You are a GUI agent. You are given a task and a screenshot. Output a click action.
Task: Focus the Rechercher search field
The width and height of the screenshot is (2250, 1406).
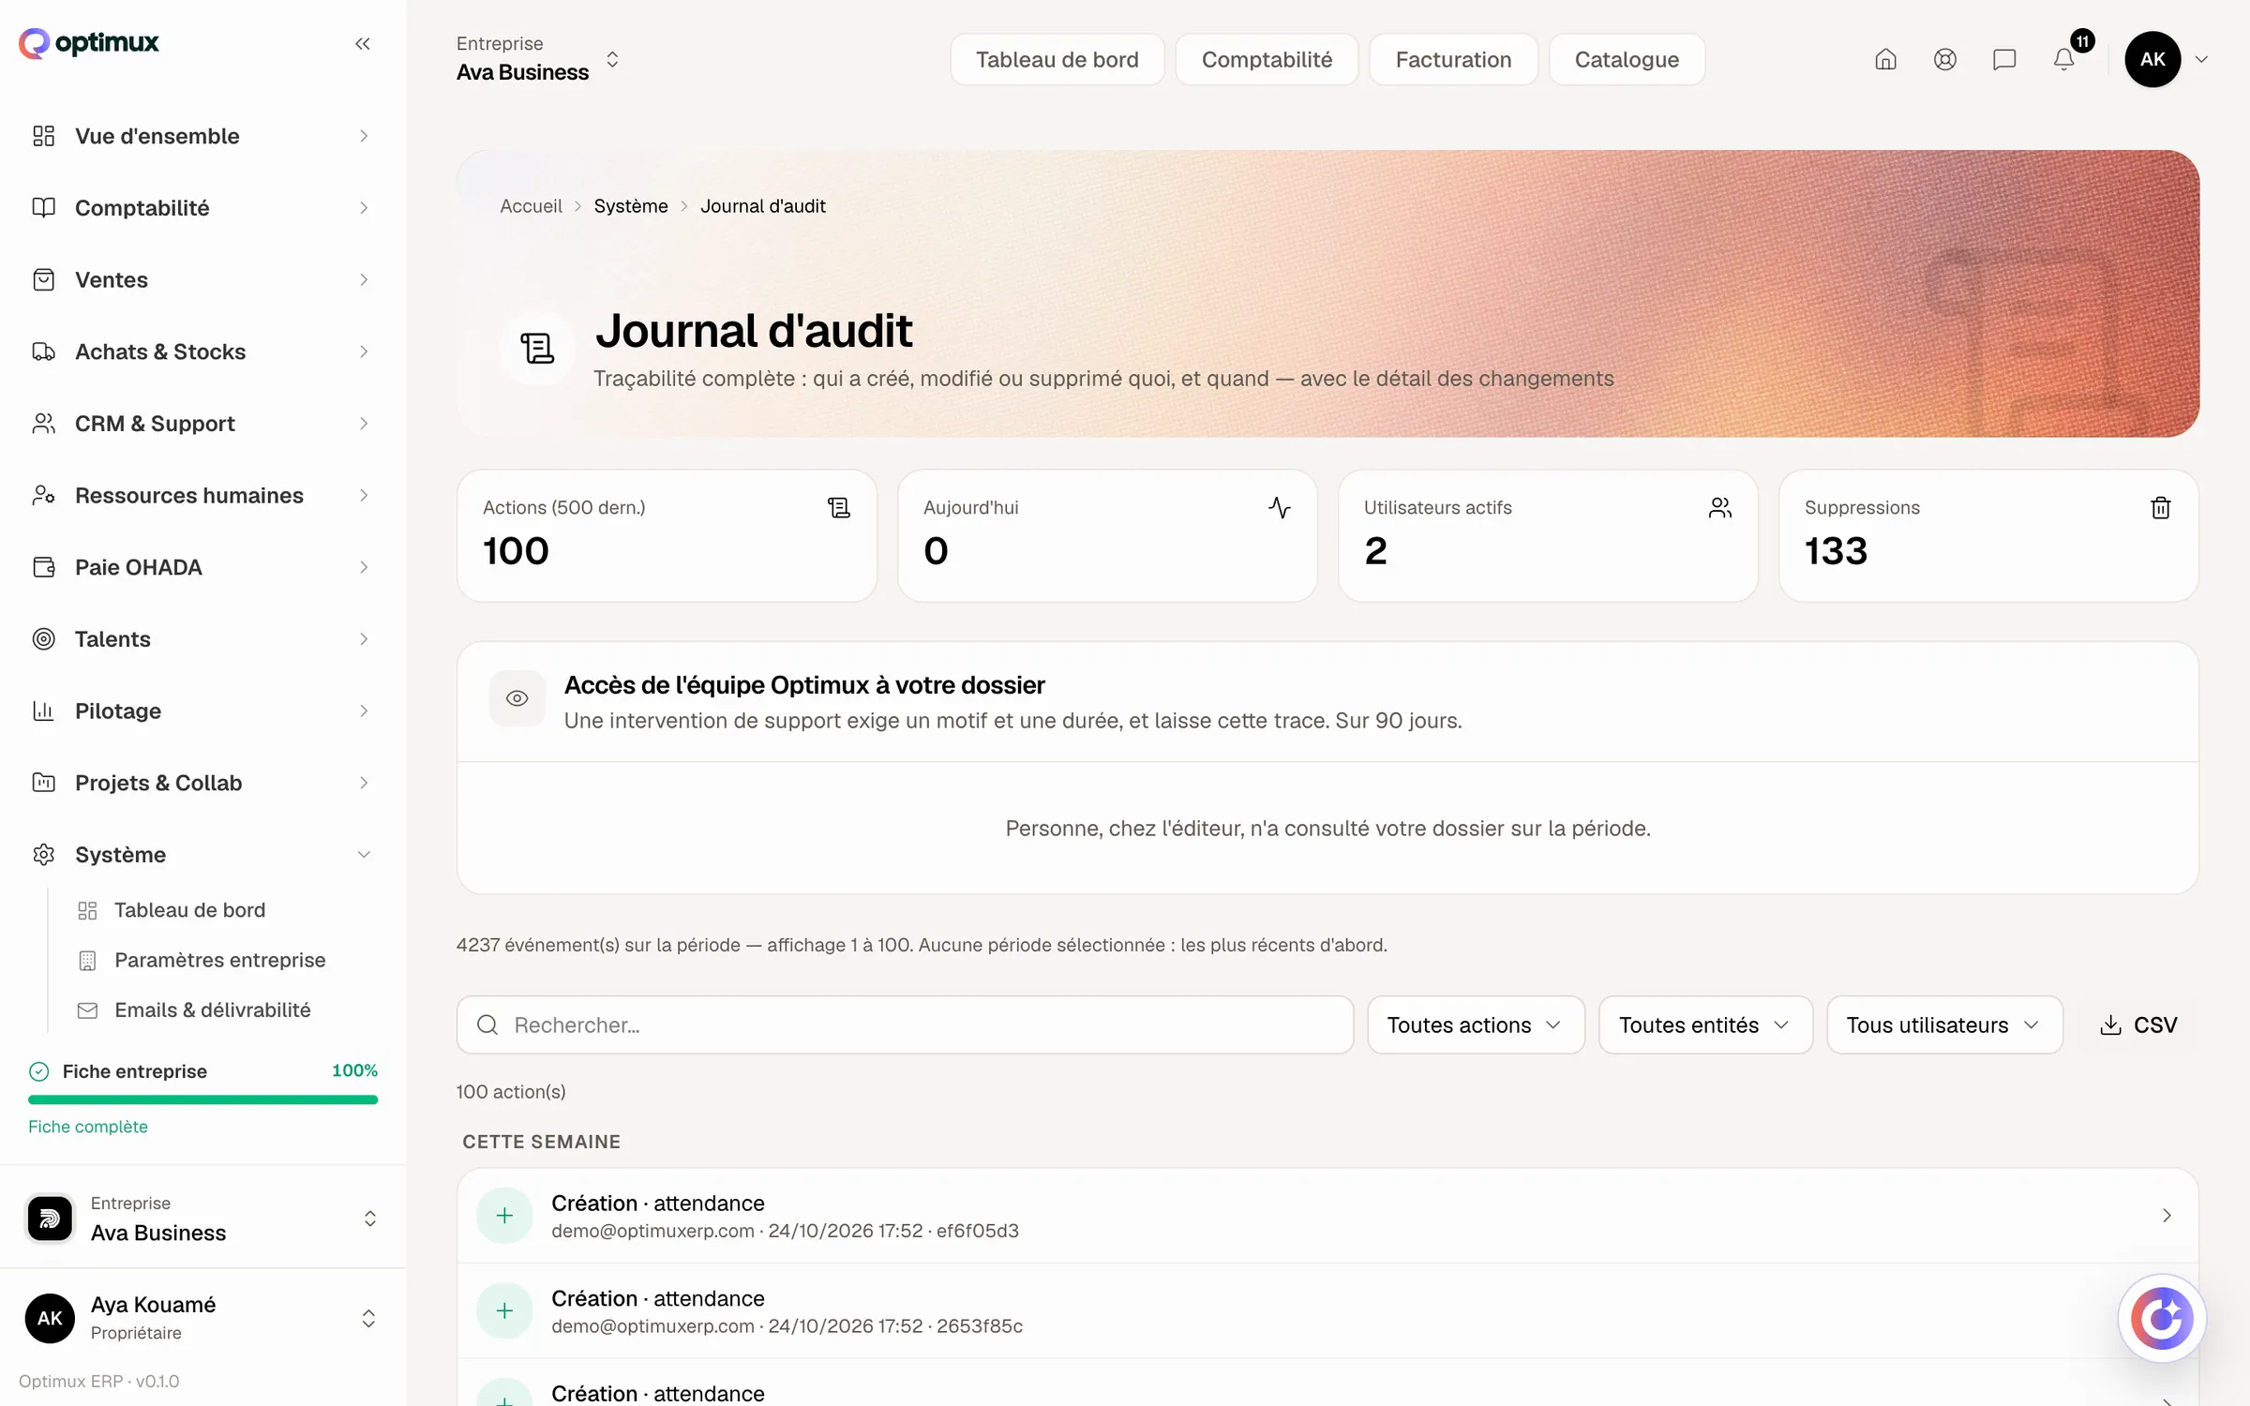[x=905, y=1025]
